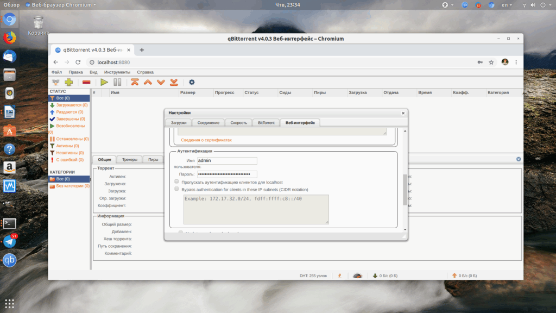Image resolution: width=556 pixels, height=313 pixels.
Task: Click the upload speed 0 Б/с indicator
Action: [x=465, y=276]
